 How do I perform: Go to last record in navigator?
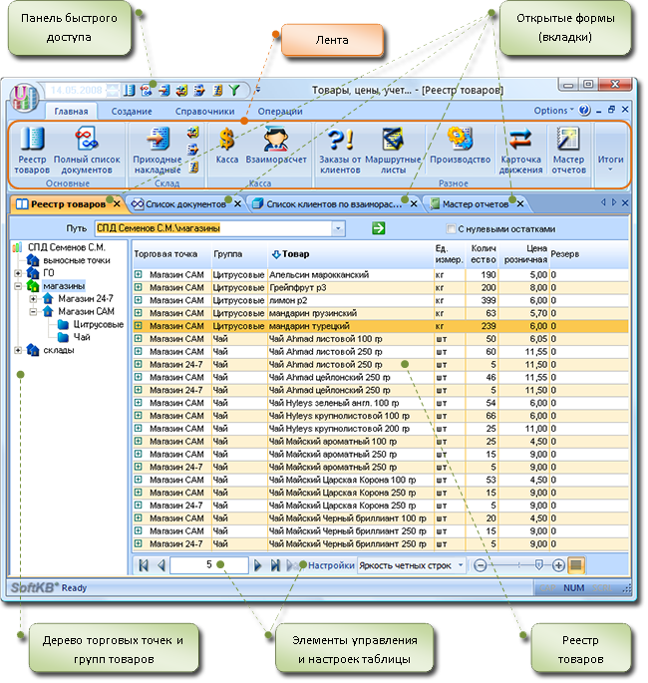click(275, 565)
